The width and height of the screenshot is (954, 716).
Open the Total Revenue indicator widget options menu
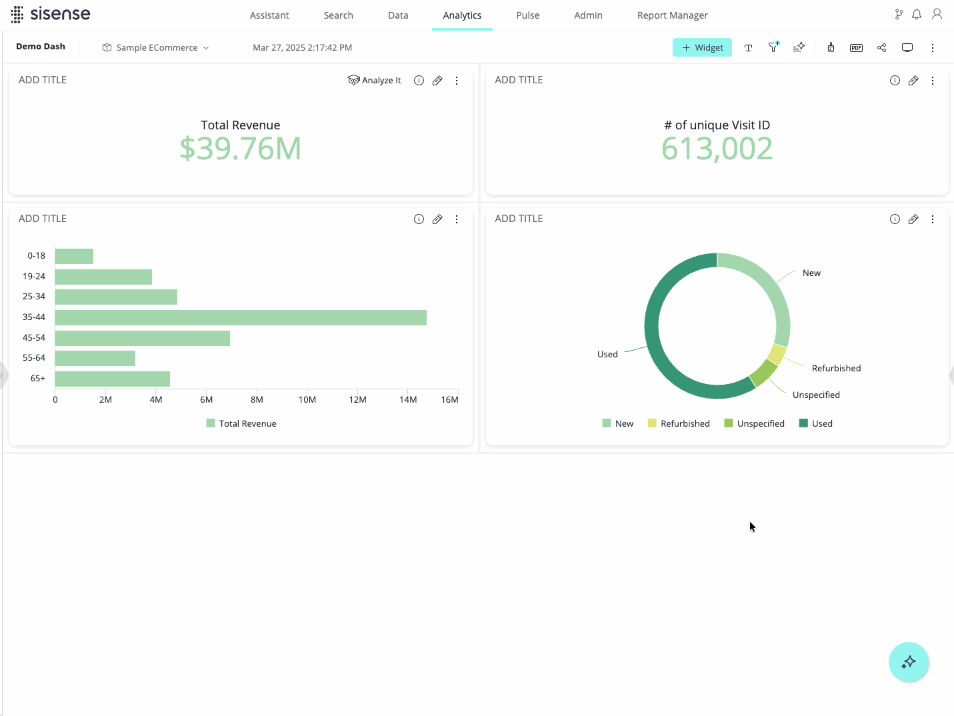click(457, 81)
